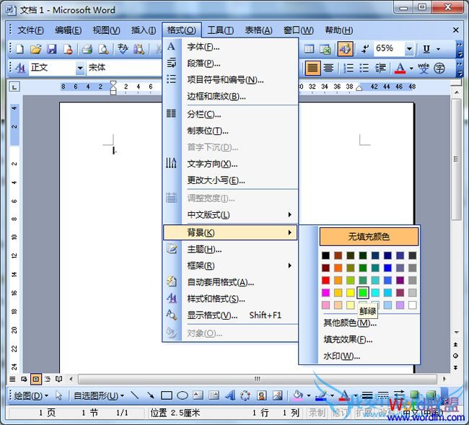Open the 工具(T) menu

point(221,30)
